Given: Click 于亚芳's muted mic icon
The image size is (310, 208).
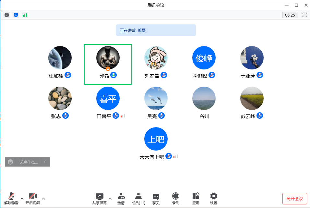Looking at the screenshot, I should pos(260,75).
